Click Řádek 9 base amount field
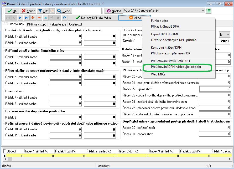Image resolution: width=234 pixels, height=169 pixels. tap(66, 117)
